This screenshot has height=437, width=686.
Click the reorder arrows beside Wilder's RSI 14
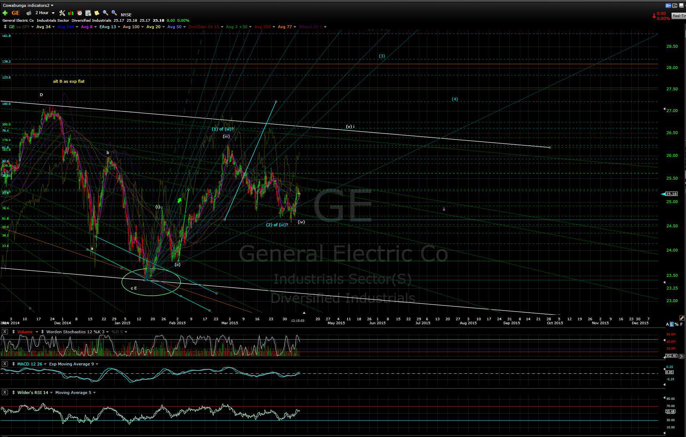pyautogui.click(x=13, y=393)
